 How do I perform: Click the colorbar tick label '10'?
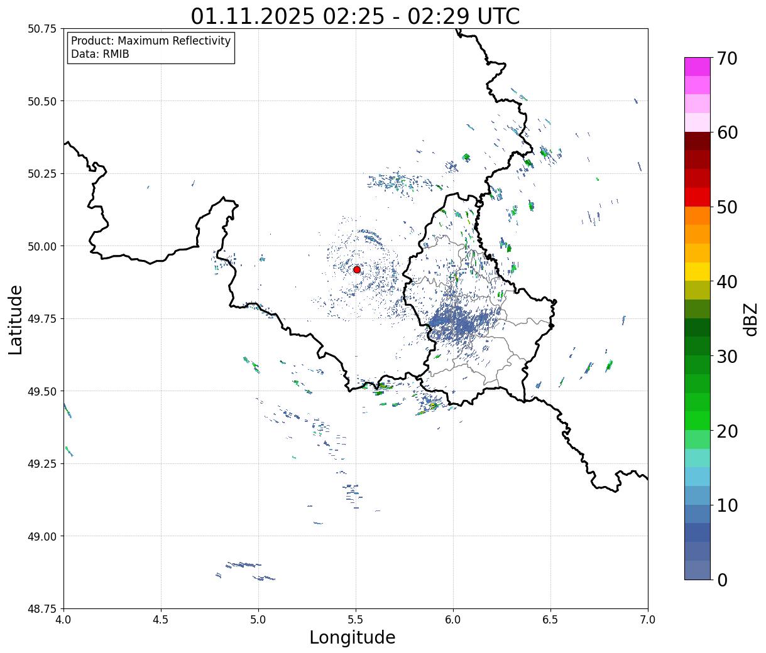click(x=727, y=505)
